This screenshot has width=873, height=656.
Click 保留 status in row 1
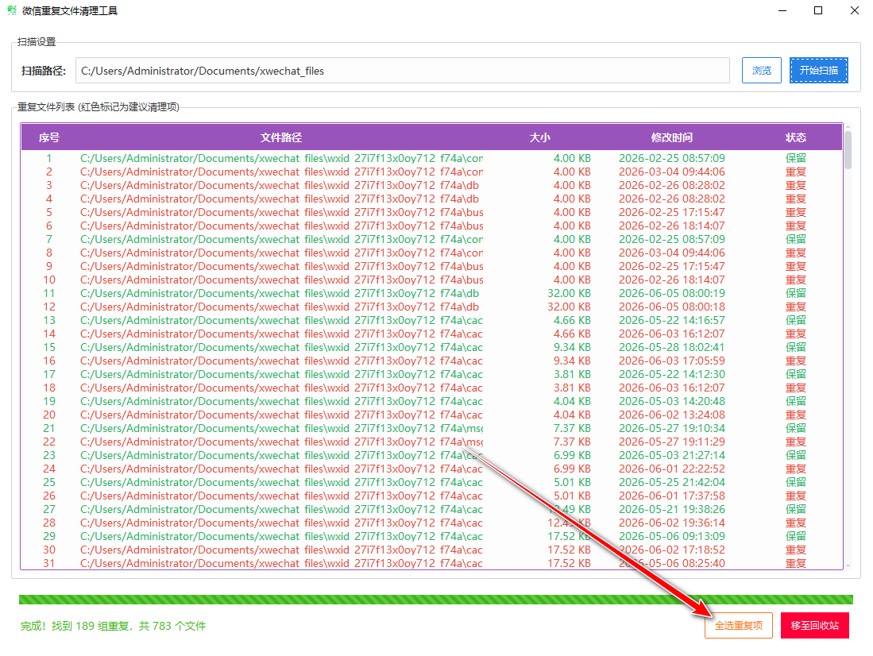coord(796,158)
